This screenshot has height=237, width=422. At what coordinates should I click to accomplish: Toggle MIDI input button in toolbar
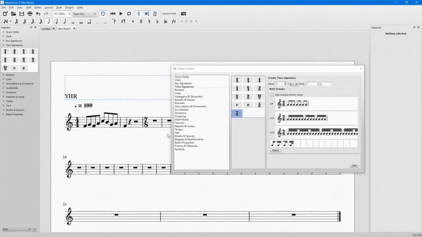(103, 14)
